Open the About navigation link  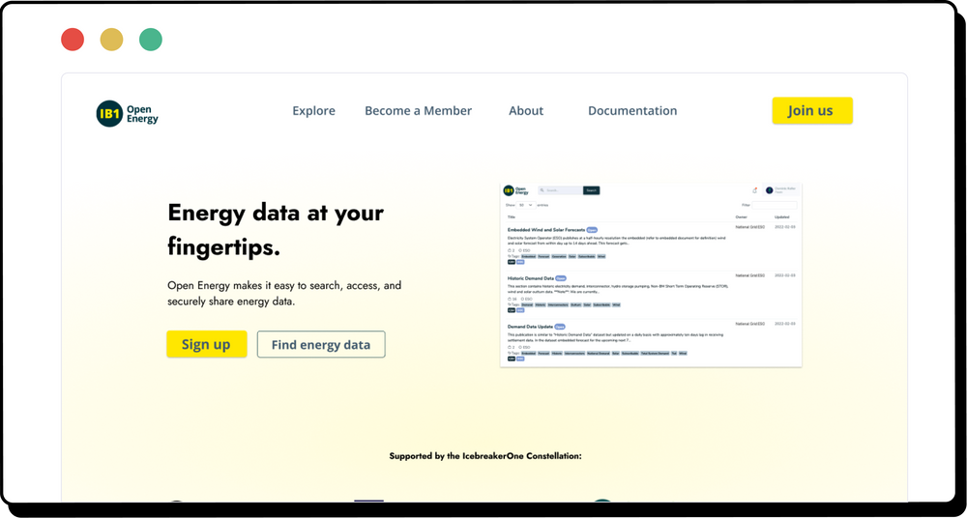(526, 111)
